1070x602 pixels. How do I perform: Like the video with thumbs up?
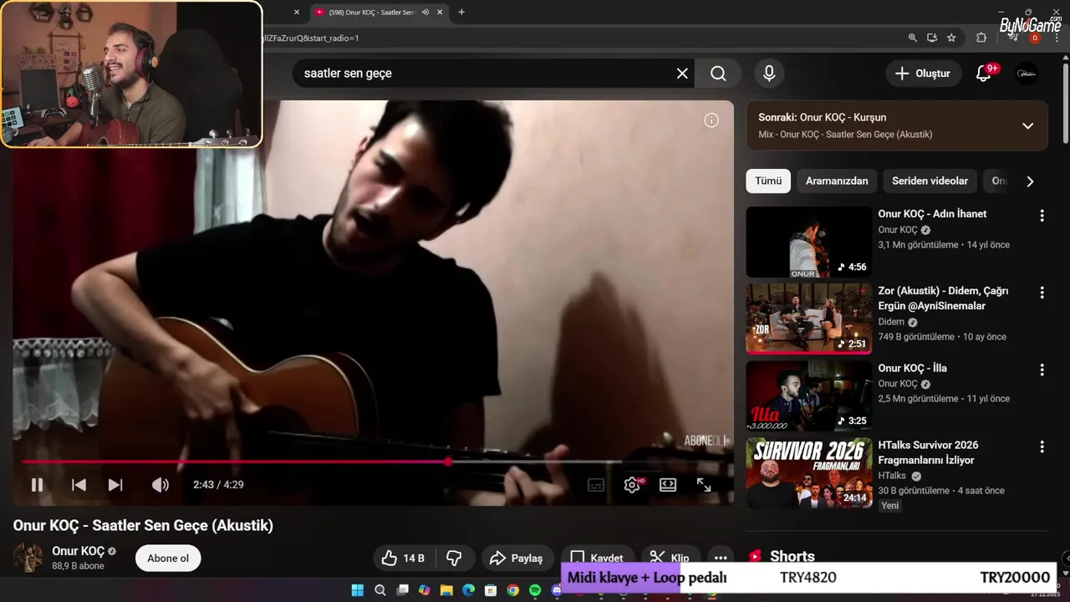tap(404, 558)
